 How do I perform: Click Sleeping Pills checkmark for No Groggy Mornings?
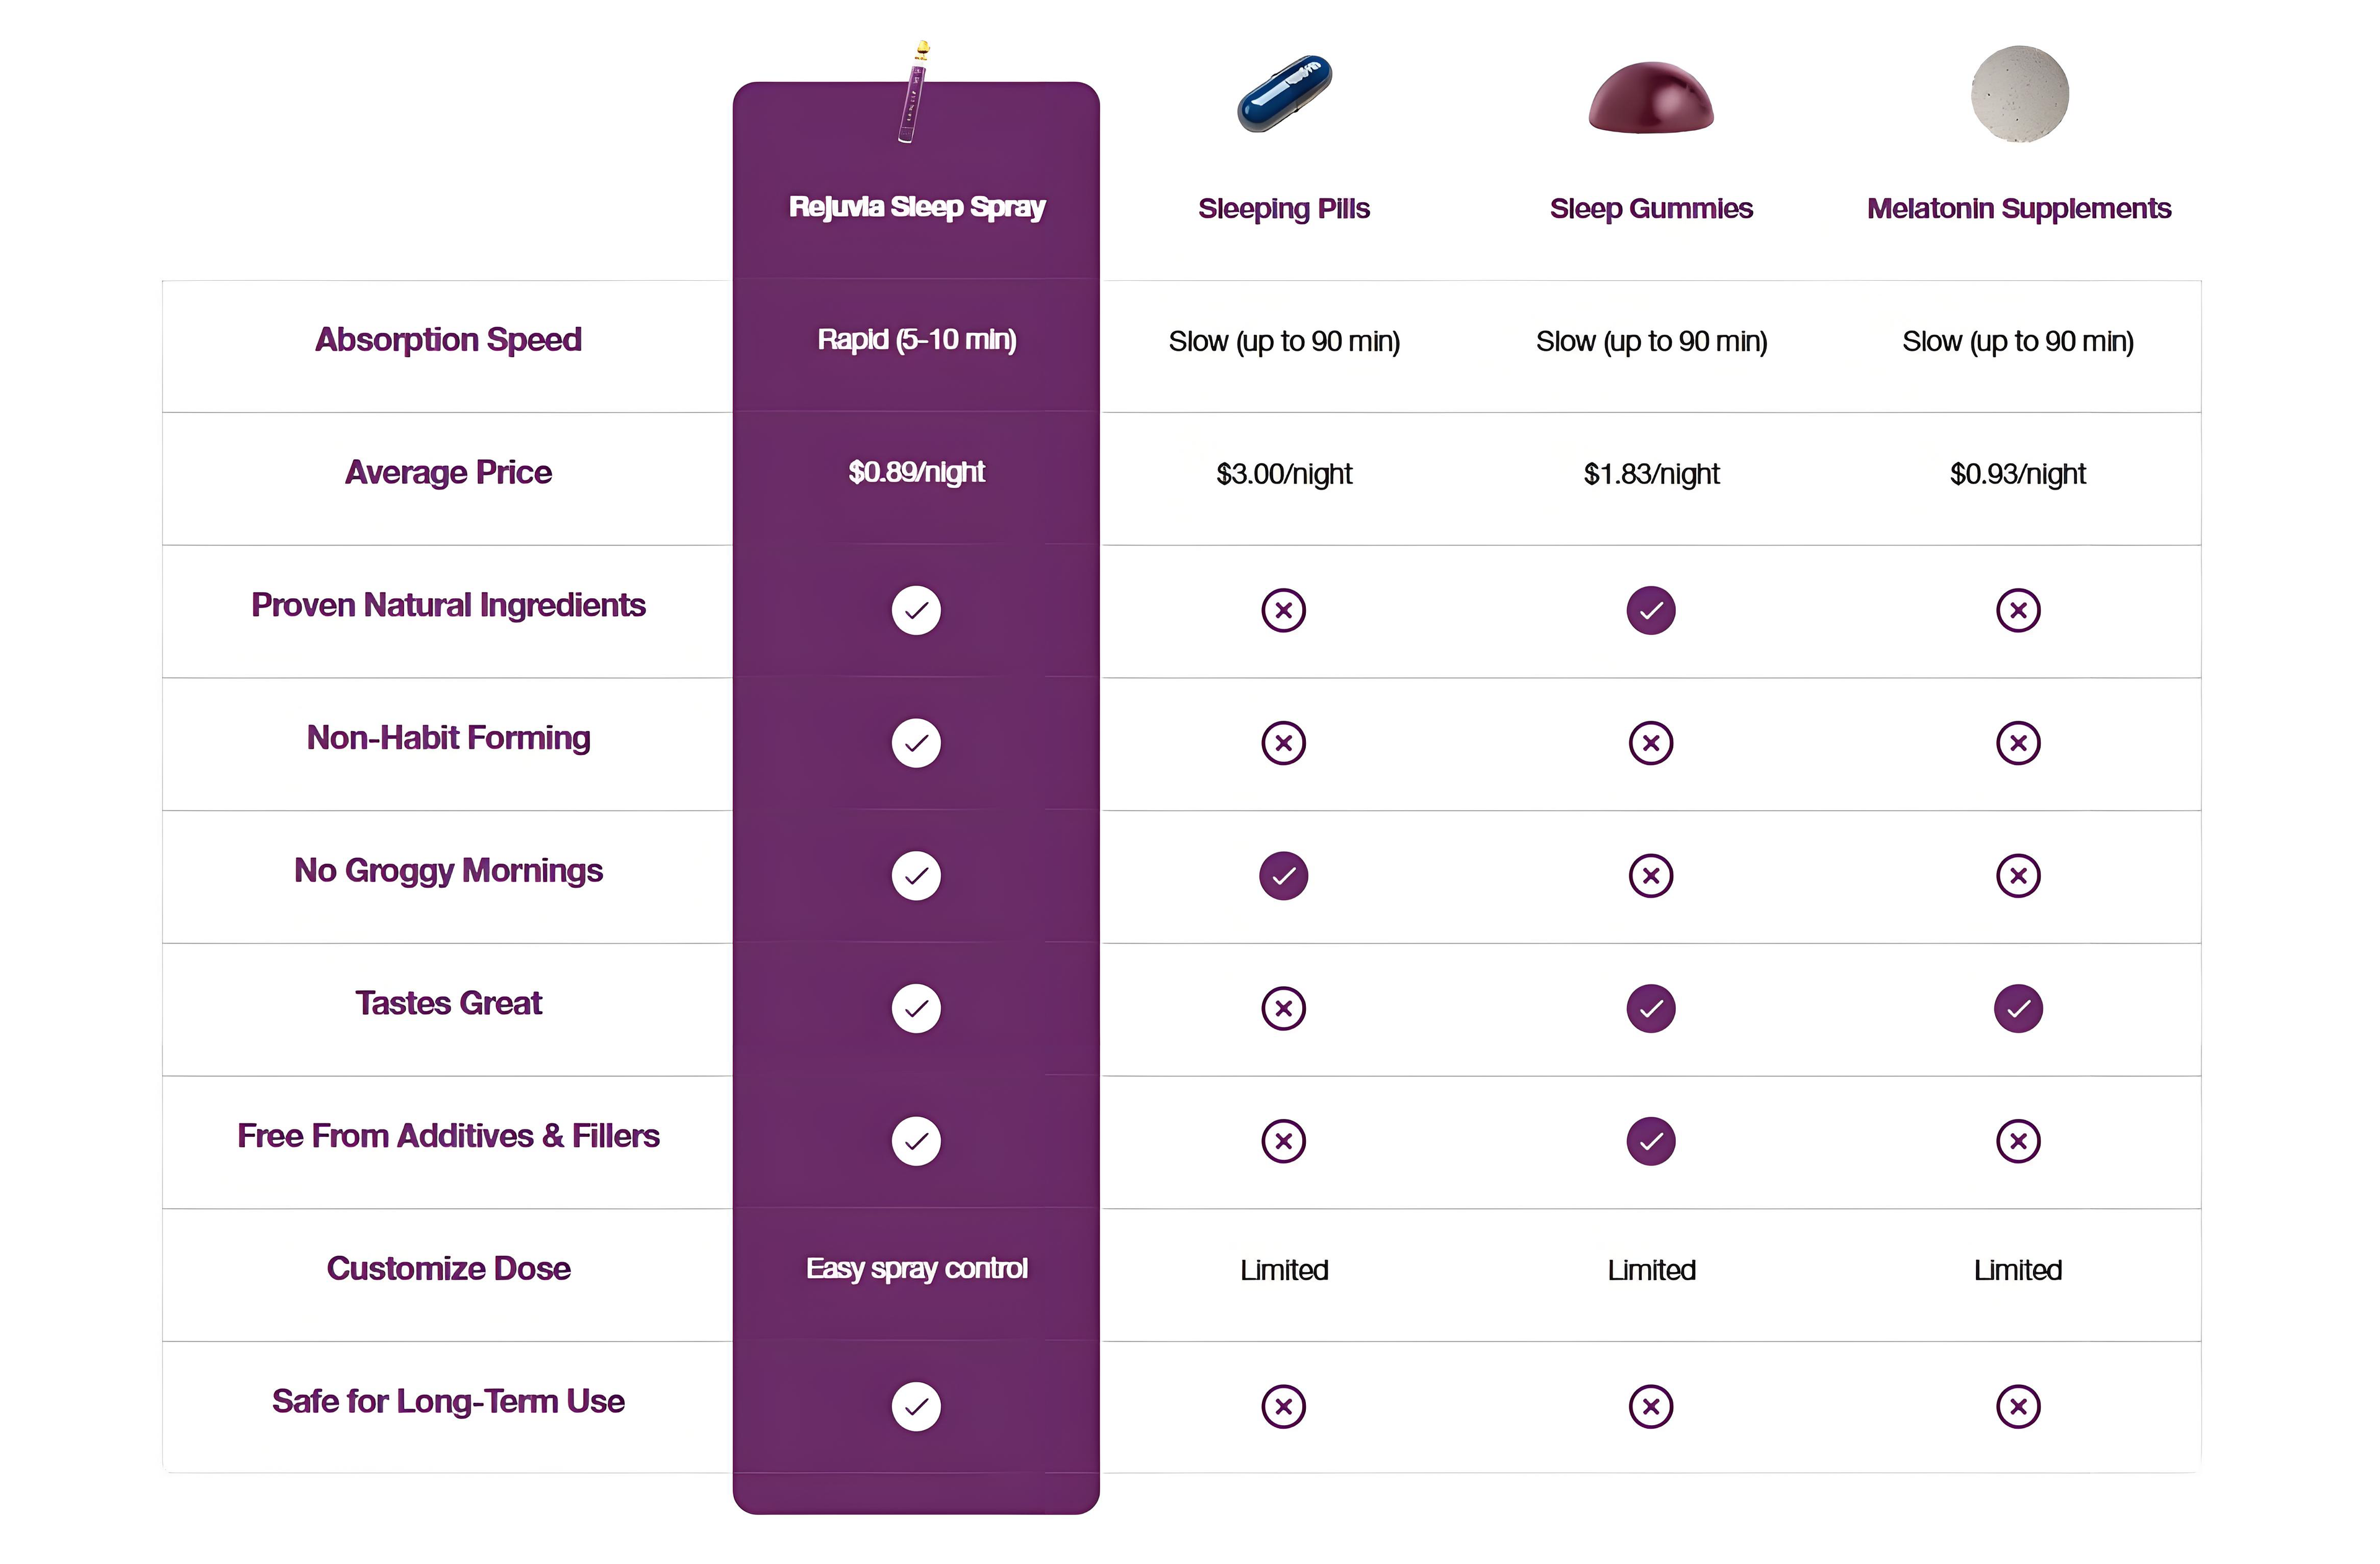point(1284,876)
